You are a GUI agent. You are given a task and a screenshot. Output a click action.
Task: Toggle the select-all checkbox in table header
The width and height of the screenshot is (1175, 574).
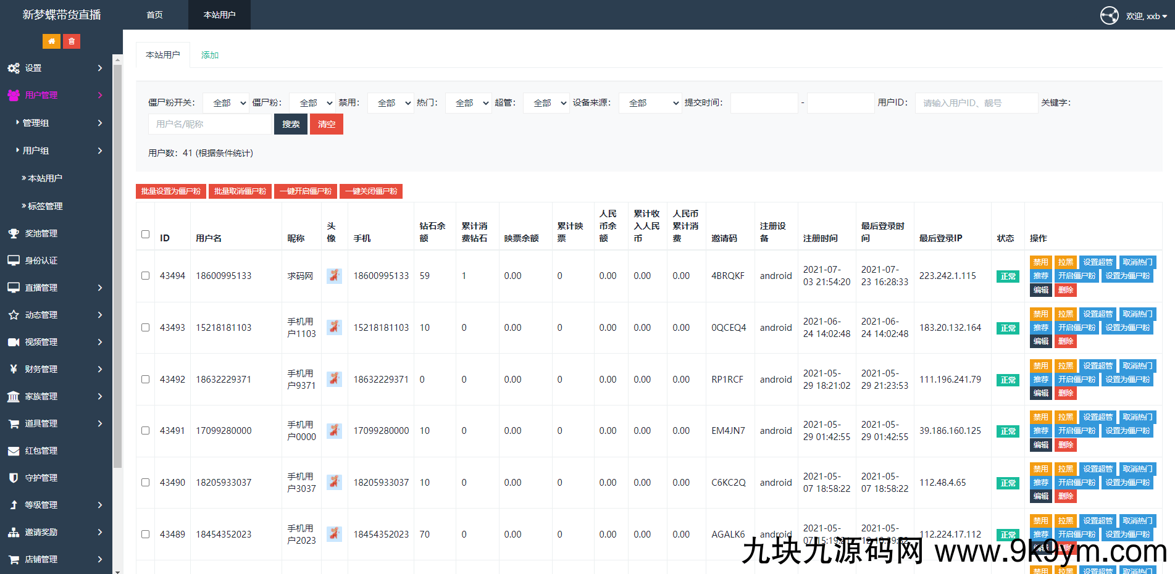[x=146, y=235]
